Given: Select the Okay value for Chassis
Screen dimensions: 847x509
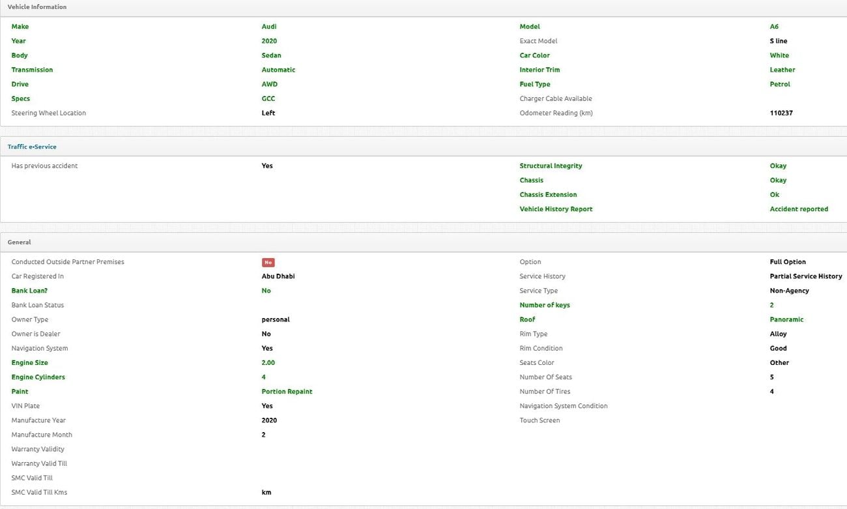Looking at the screenshot, I should [778, 180].
